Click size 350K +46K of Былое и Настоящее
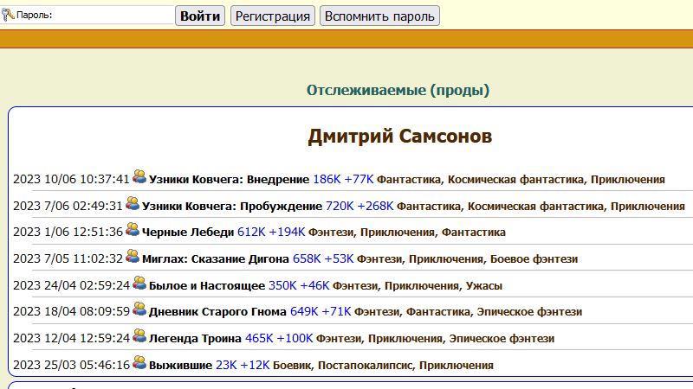 [x=299, y=286]
